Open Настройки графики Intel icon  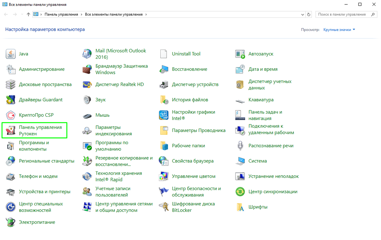click(164, 115)
